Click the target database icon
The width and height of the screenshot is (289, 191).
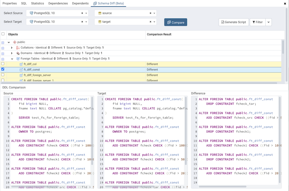[x=100, y=22]
